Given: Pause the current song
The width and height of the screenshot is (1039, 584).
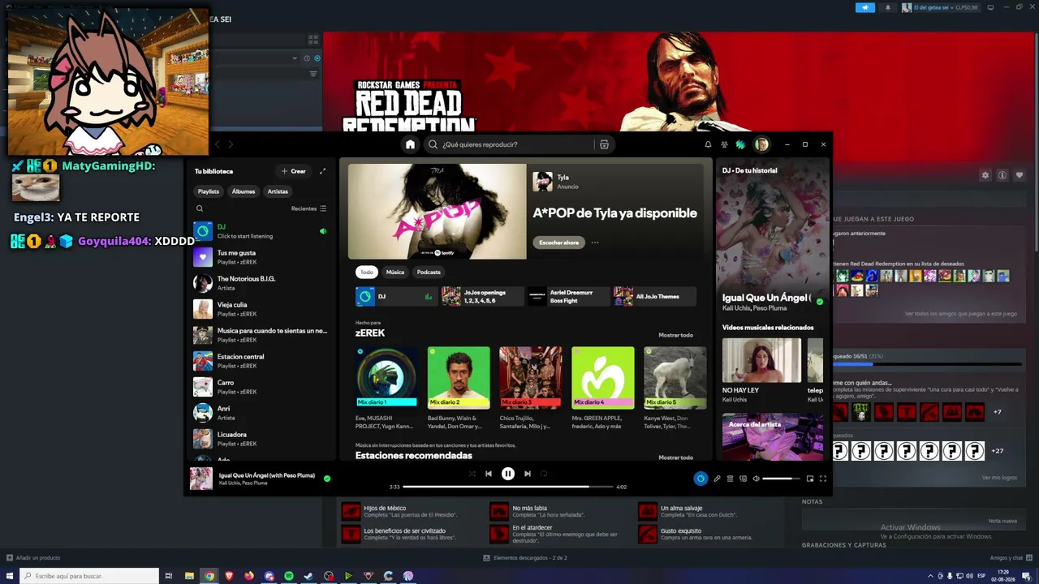Looking at the screenshot, I should 508,474.
